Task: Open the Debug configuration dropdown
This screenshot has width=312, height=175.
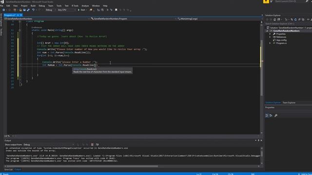Action: [x=51, y=10]
